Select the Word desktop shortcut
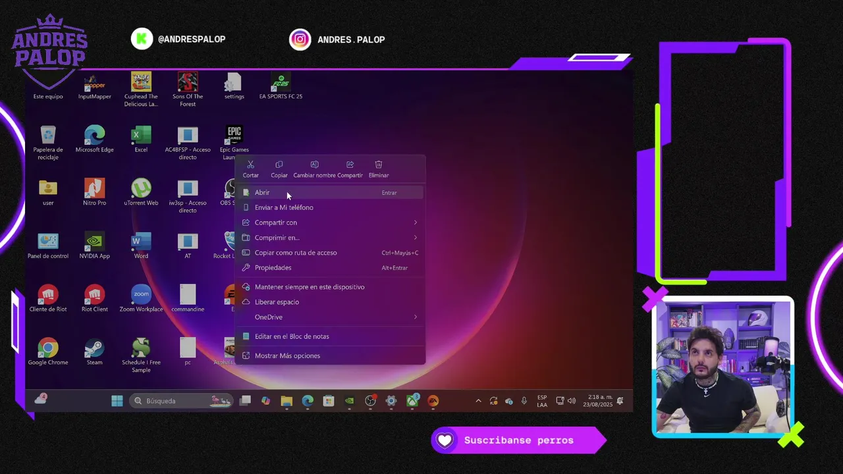Image resolution: width=843 pixels, height=474 pixels. point(141,246)
